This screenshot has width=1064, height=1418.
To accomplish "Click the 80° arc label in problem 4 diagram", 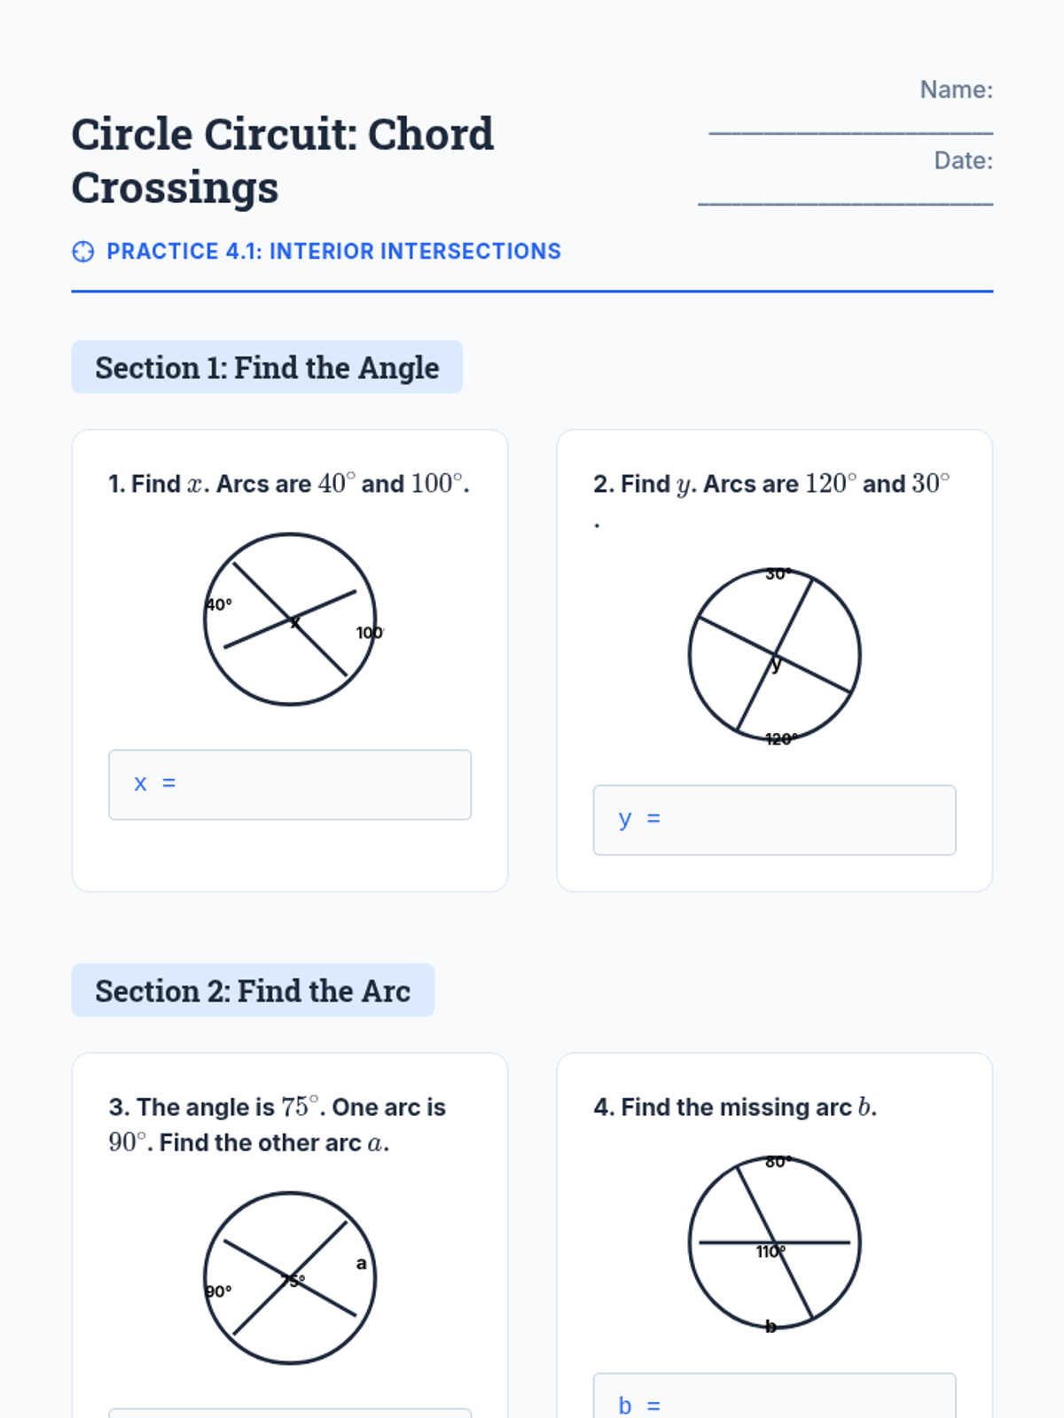I will point(778,1162).
